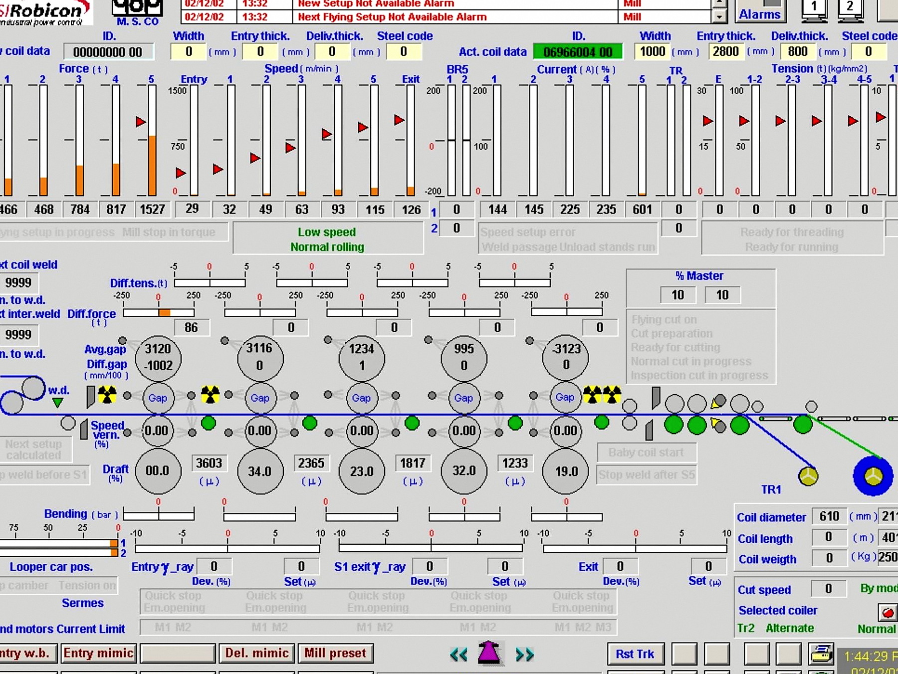Open the Alarms page
The image size is (898, 674).
tap(760, 11)
